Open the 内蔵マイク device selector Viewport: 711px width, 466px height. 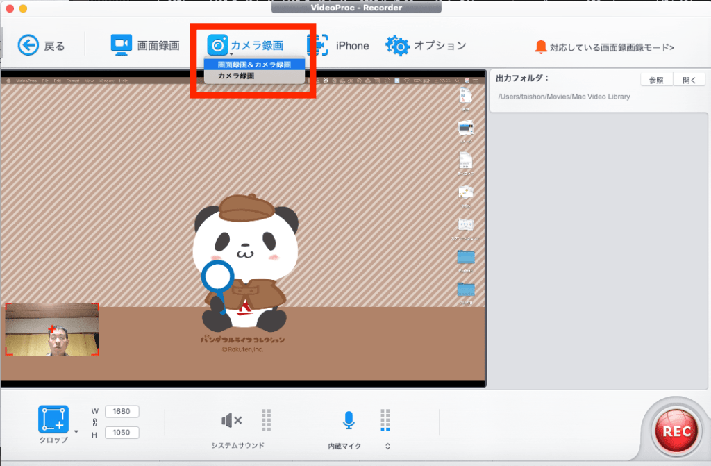pyautogui.click(x=387, y=446)
